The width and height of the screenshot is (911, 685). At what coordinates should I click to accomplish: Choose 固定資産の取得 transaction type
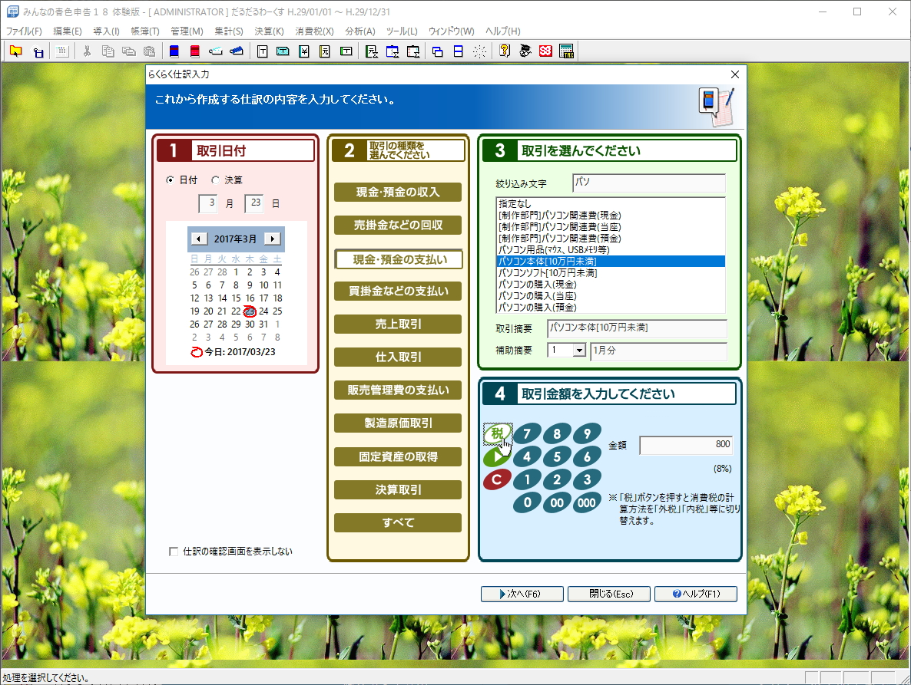pos(398,457)
